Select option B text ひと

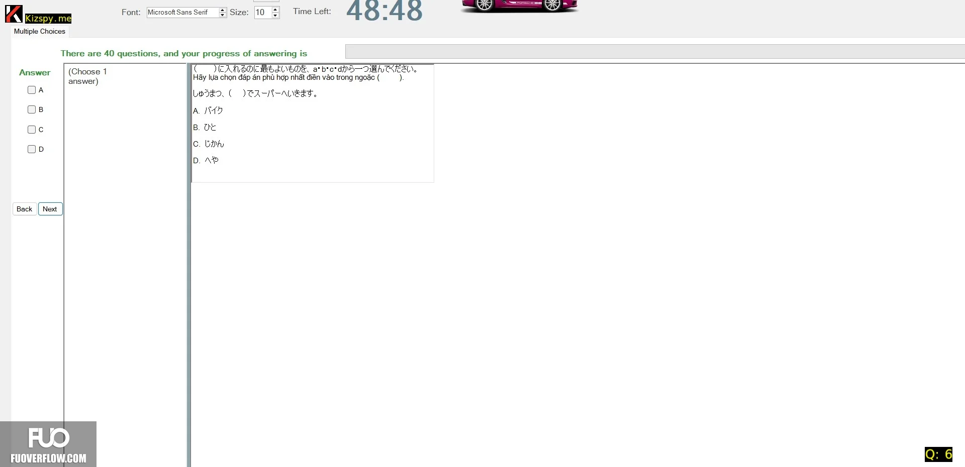(210, 127)
